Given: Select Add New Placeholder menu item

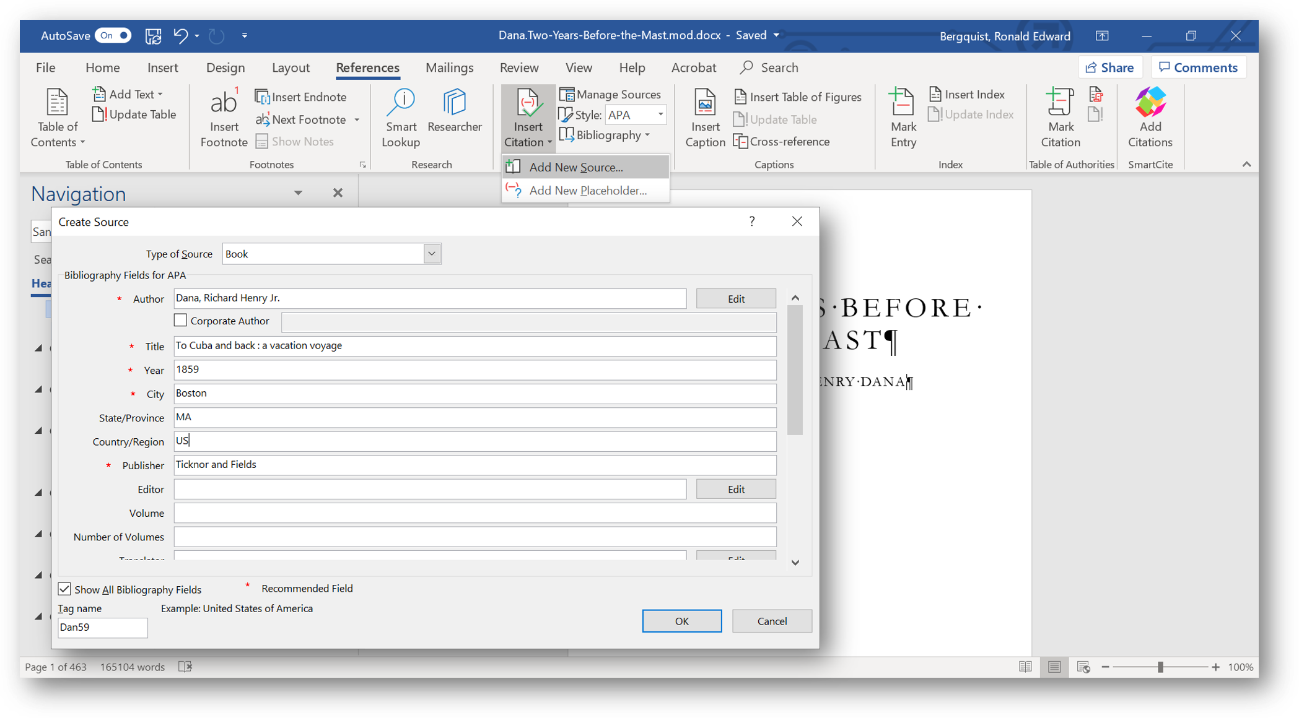Looking at the screenshot, I should [x=587, y=191].
